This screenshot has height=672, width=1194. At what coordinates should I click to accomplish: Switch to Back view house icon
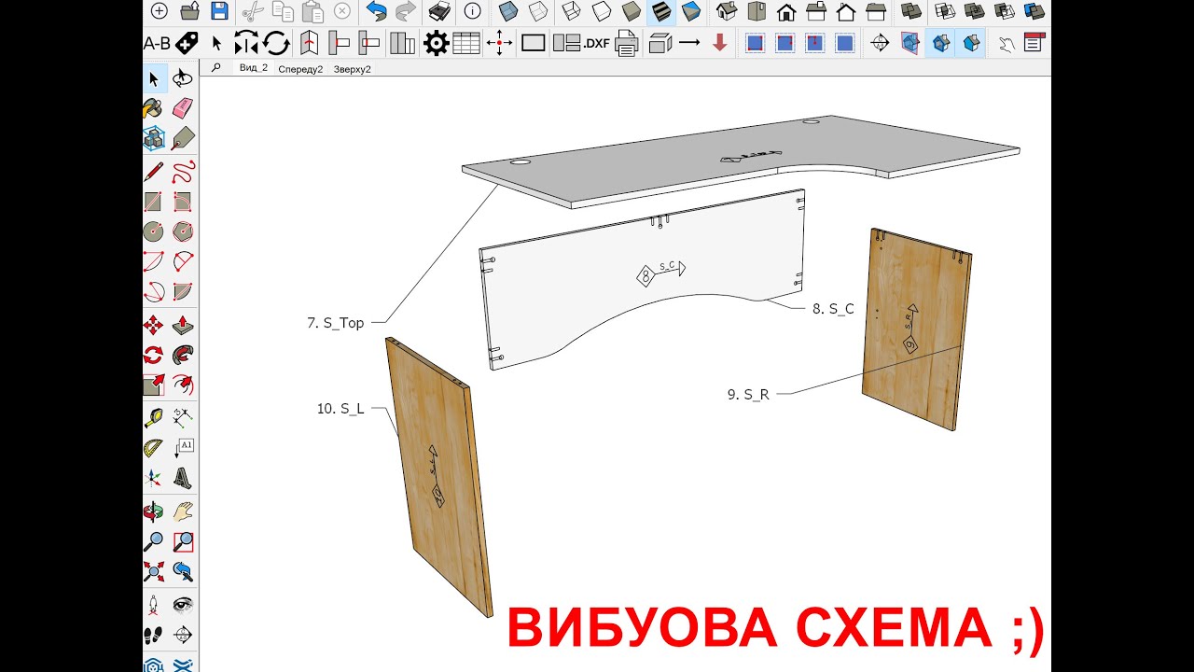click(846, 11)
